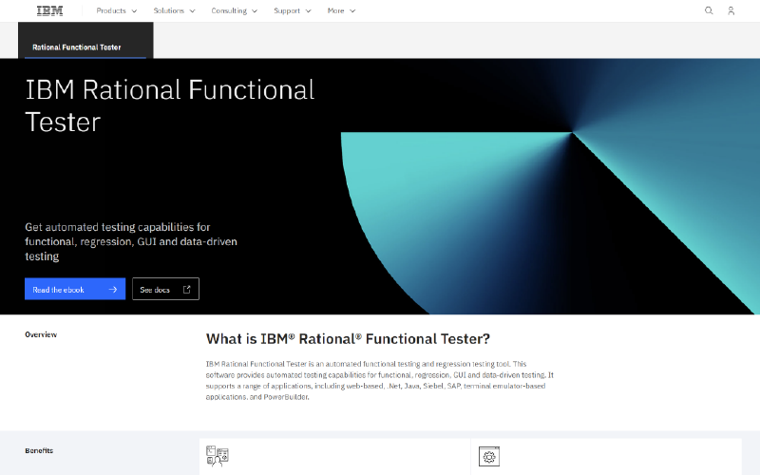This screenshot has width=760, height=475.
Task: Click the See docs button
Action: pos(165,289)
